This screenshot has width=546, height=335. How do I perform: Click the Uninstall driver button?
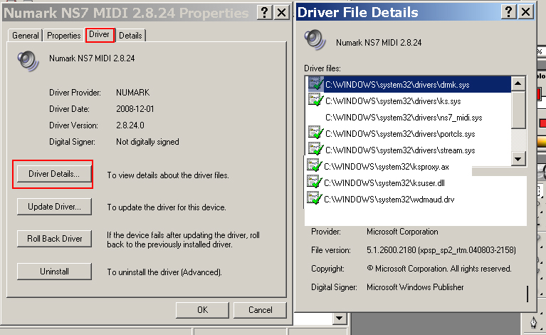(x=54, y=272)
